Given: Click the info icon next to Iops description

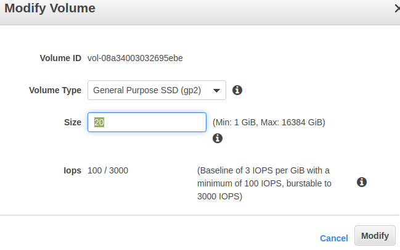Looking at the screenshot, I should pyautogui.click(x=362, y=182).
